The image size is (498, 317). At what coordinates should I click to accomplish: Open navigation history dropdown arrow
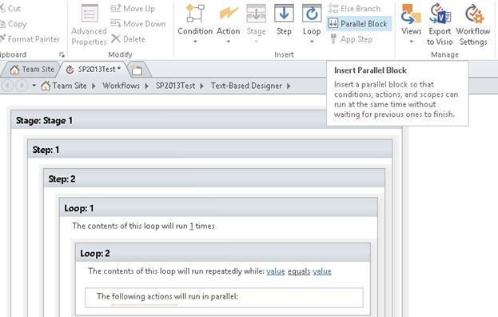pos(34,86)
